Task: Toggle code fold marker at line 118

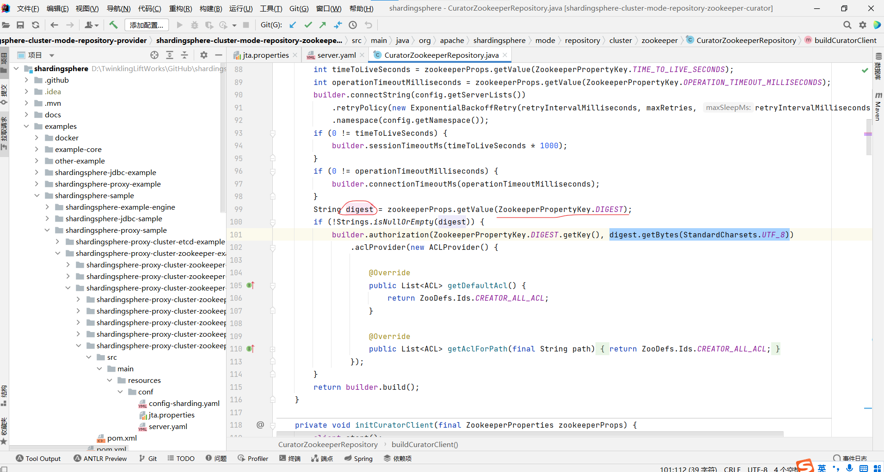Action: coord(273,425)
